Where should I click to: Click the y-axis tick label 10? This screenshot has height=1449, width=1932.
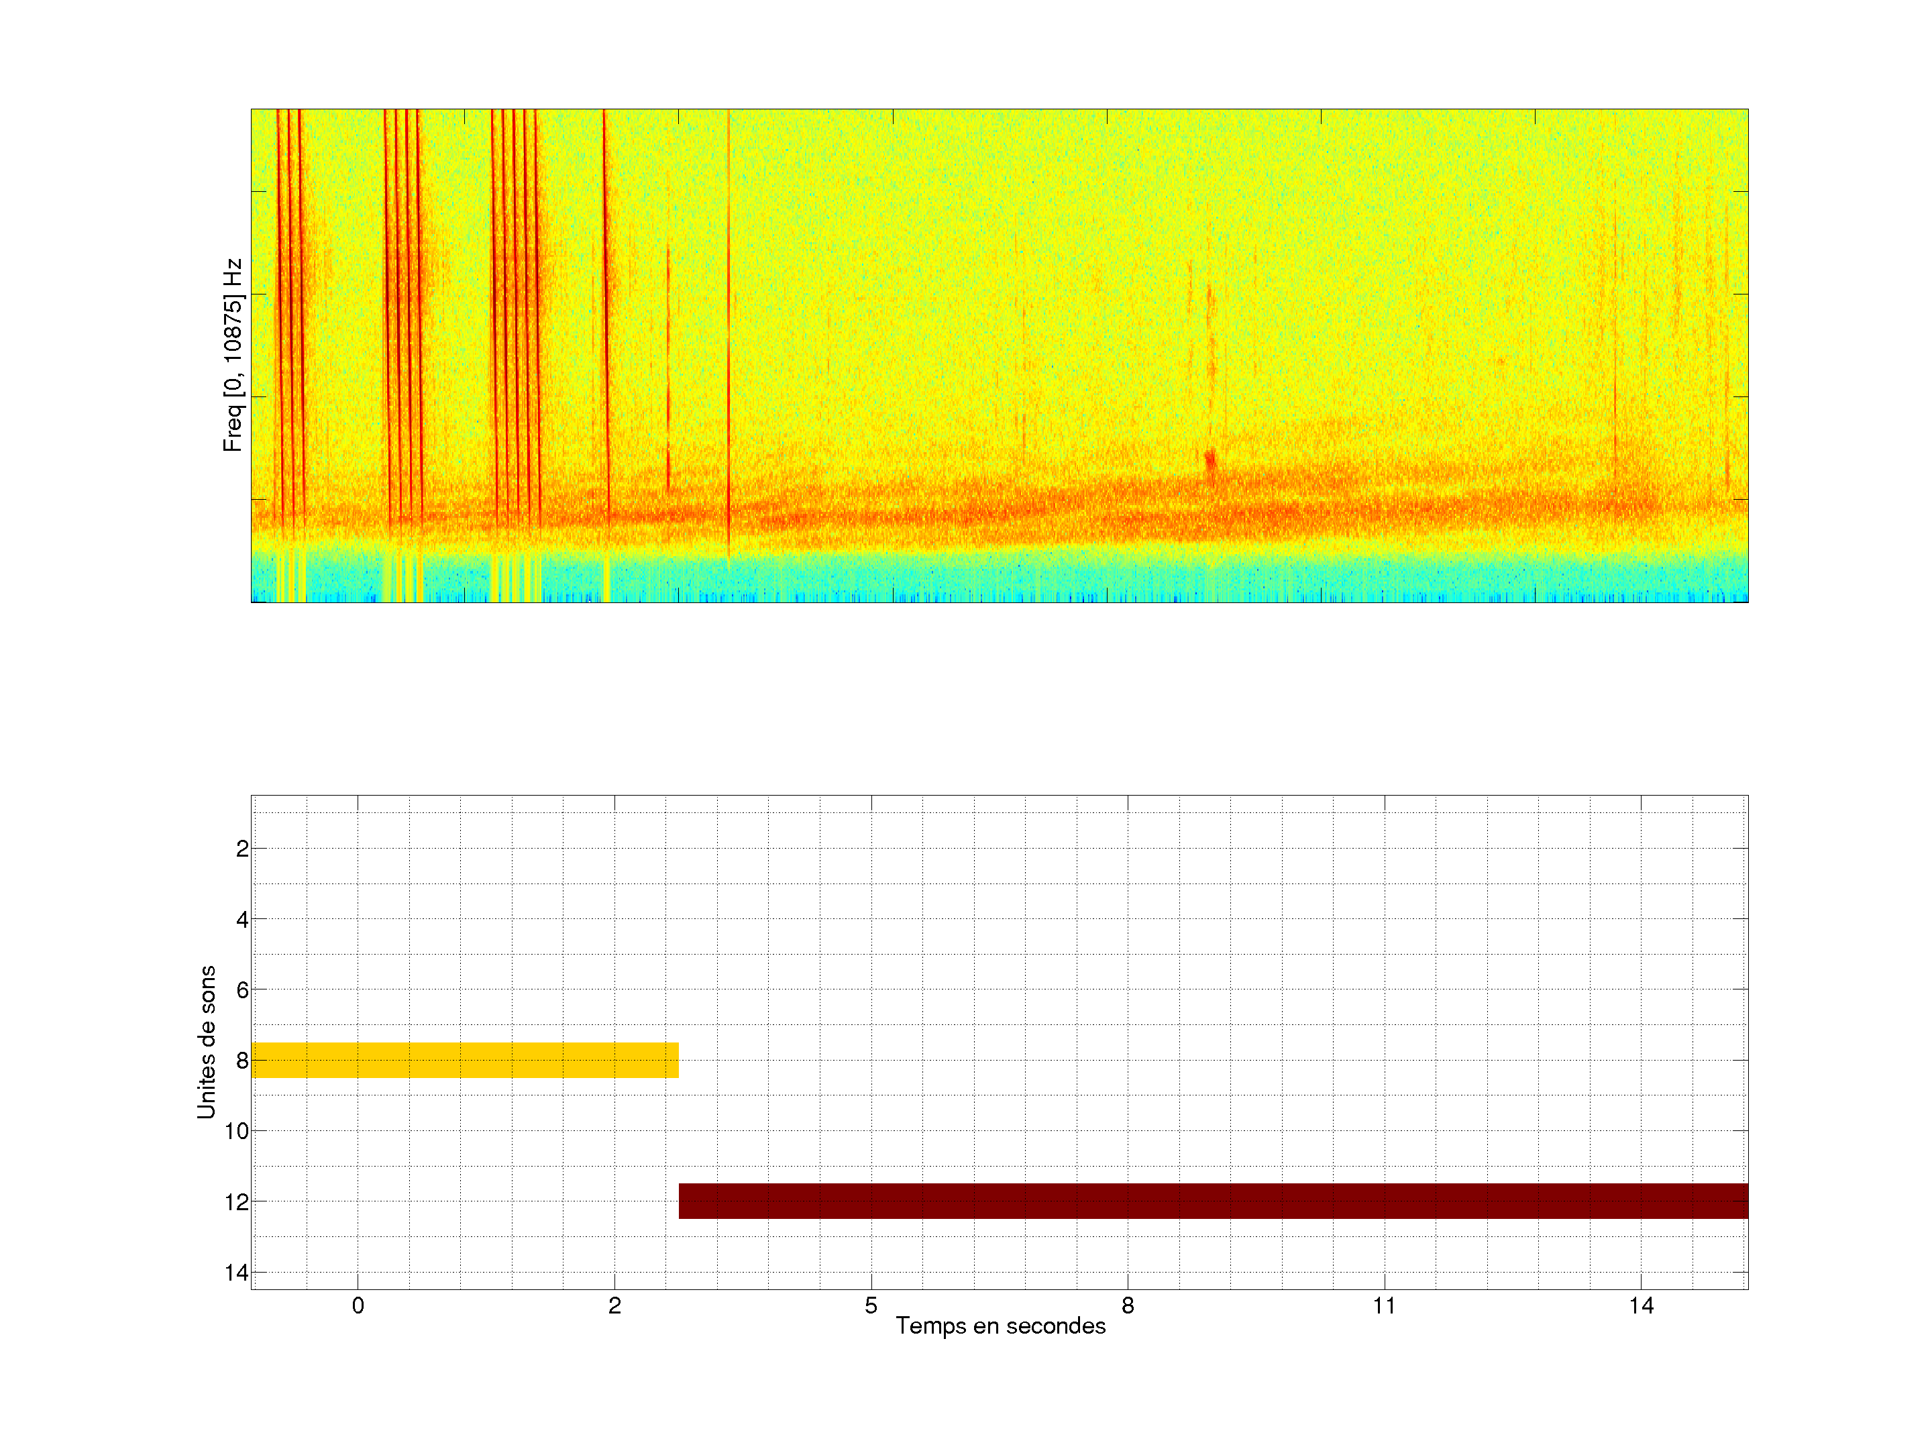click(237, 1131)
